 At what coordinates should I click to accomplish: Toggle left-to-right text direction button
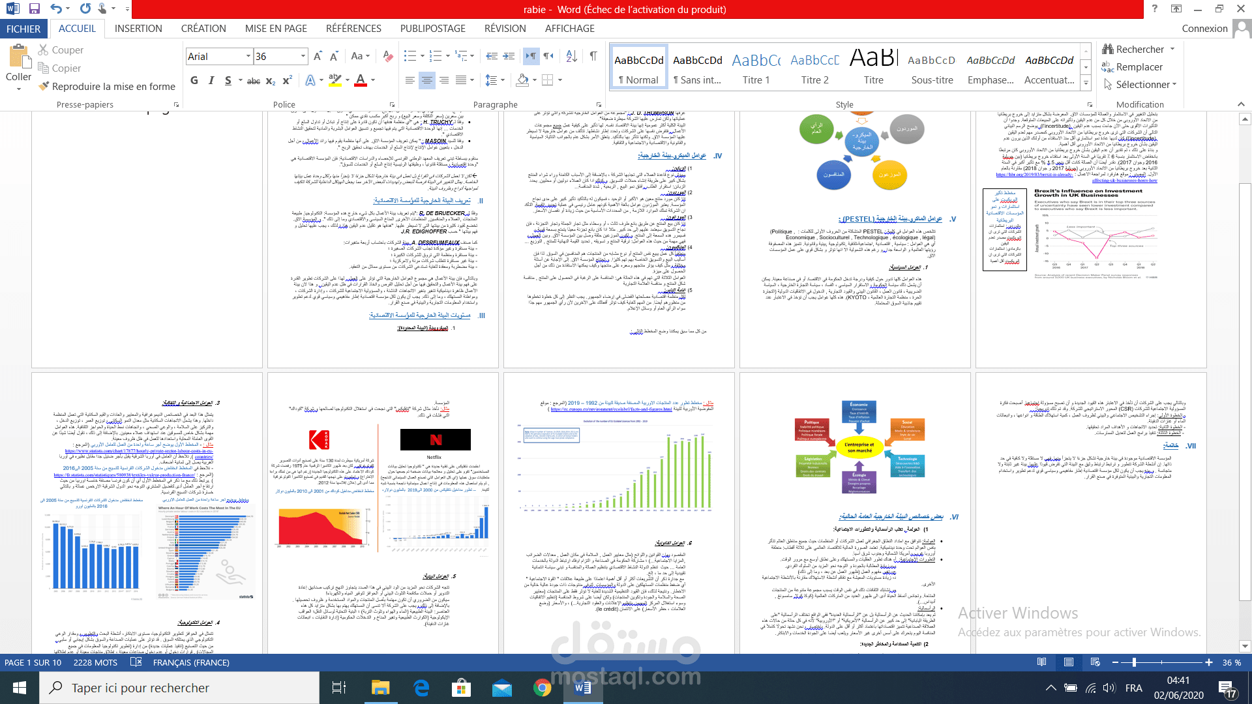[531, 57]
